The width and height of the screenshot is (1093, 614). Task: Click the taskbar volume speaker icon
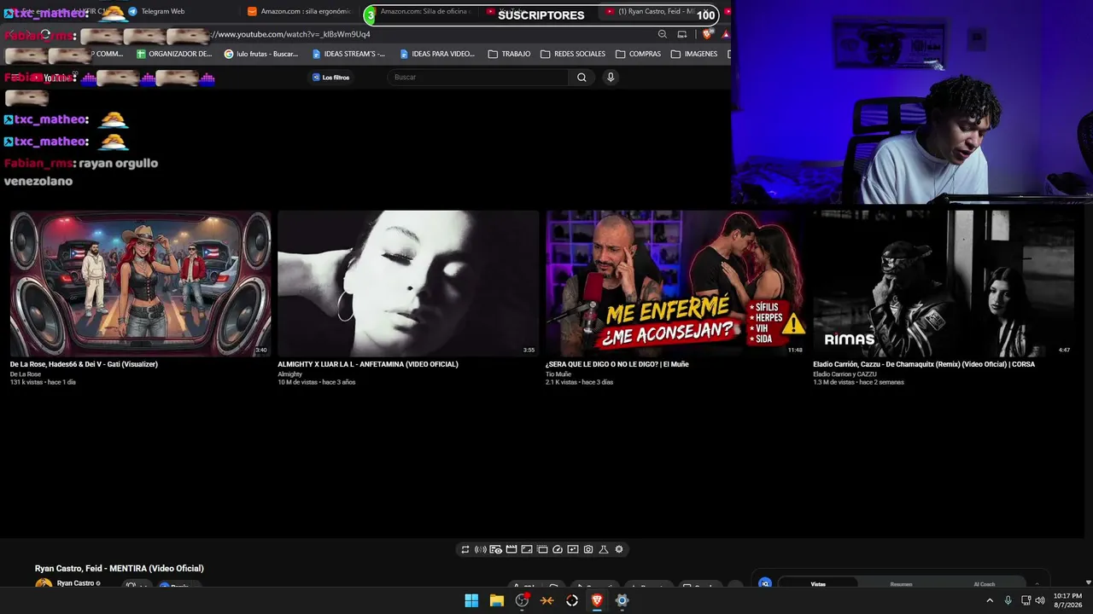pos(1040,600)
